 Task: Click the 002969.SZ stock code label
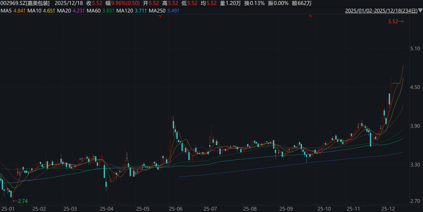[13, 3]
